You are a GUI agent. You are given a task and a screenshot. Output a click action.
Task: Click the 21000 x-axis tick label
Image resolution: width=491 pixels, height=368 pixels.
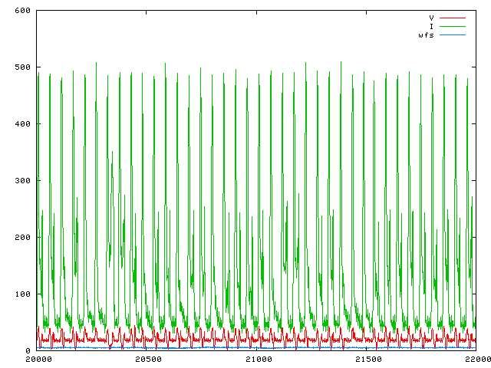click(257, 360)
